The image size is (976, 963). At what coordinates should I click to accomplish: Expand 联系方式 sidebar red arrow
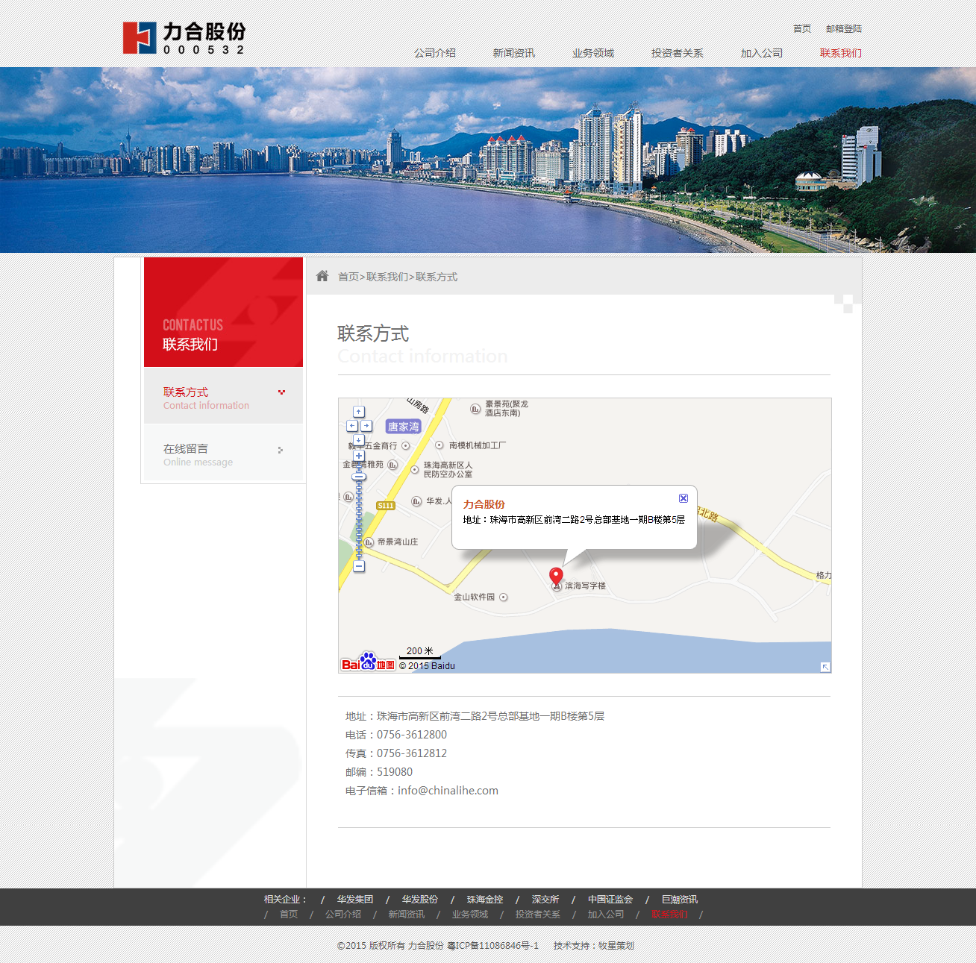[x=281, y=392]
